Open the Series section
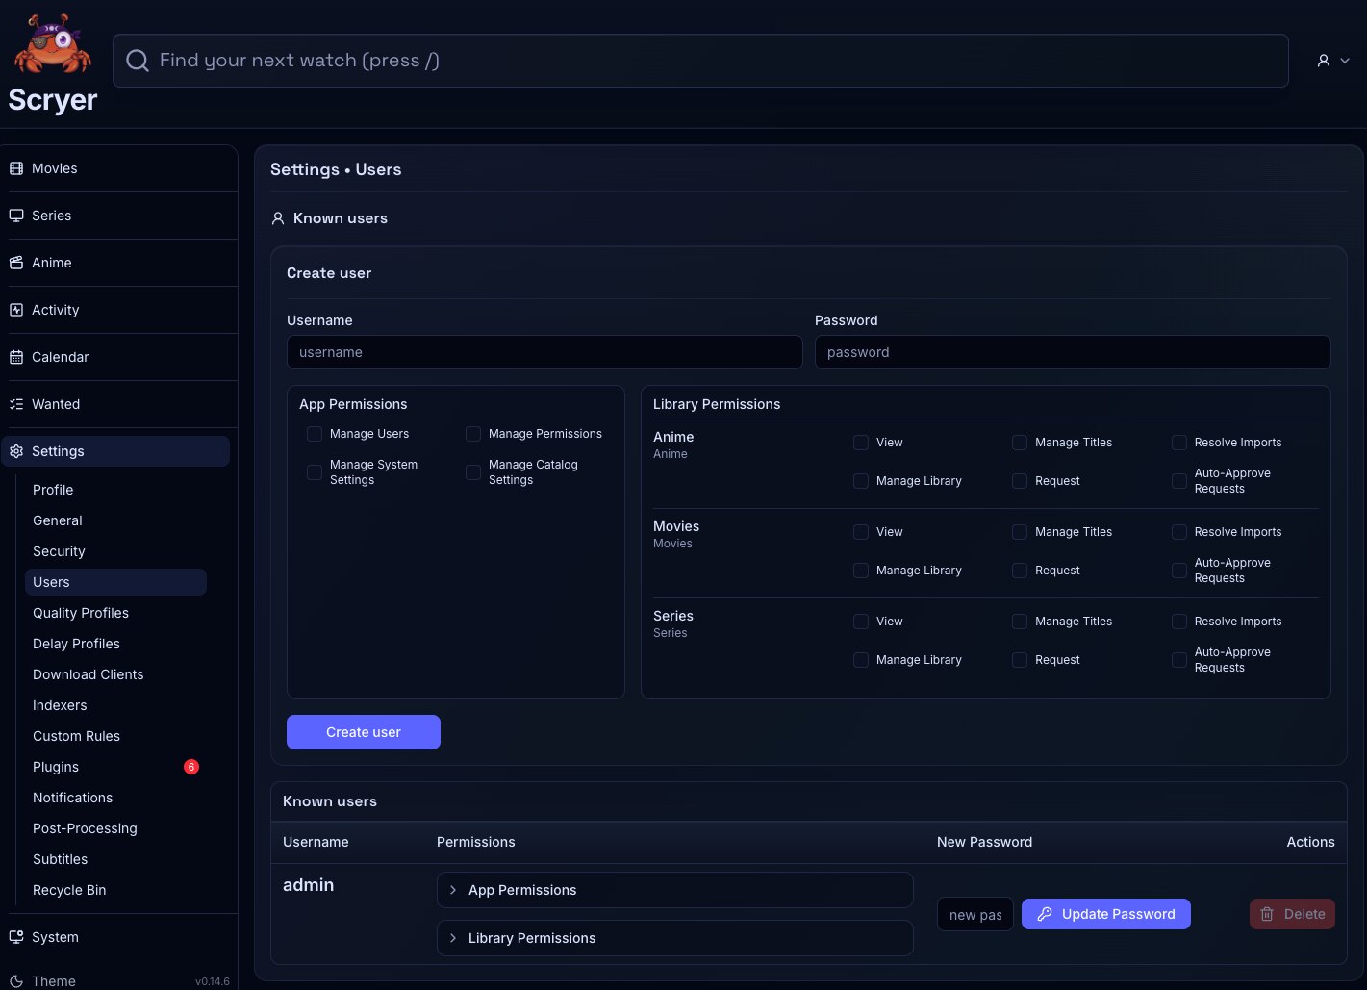Image resolution: width=1367 pixels, height=990 pixels. point(119,216)
